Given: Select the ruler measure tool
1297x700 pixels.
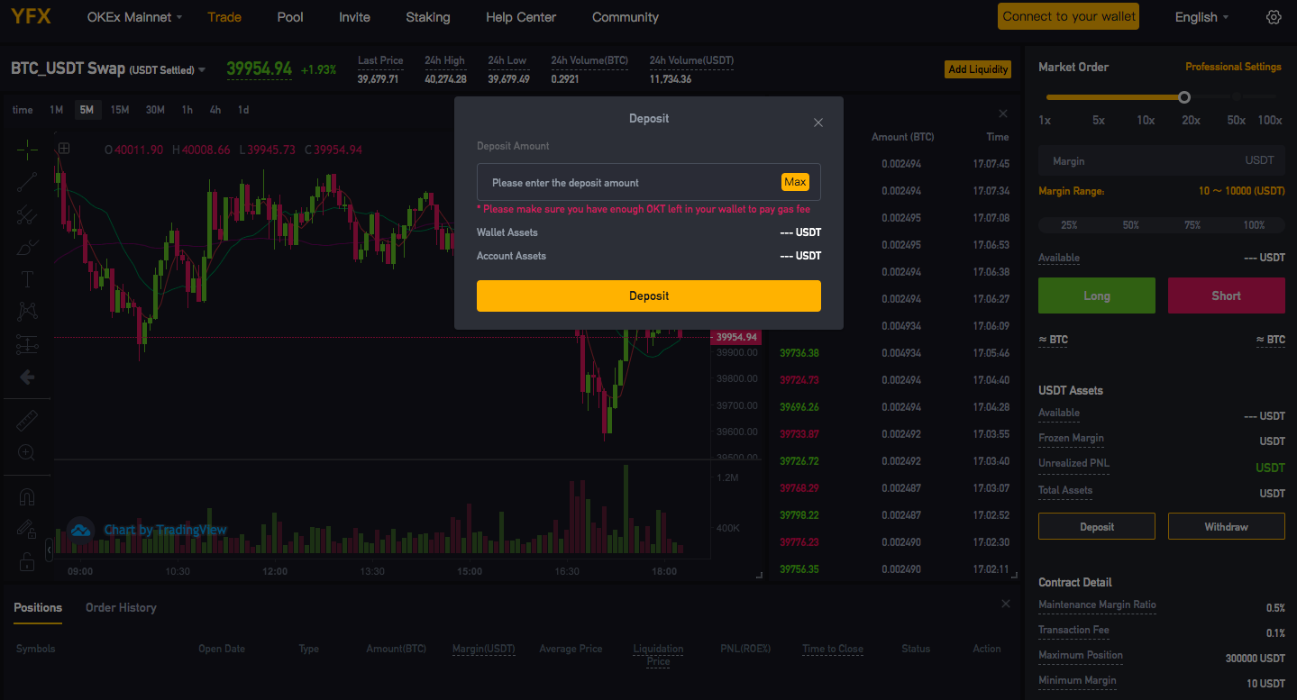Looking at the screenshot, I should (x=27, y=420).
